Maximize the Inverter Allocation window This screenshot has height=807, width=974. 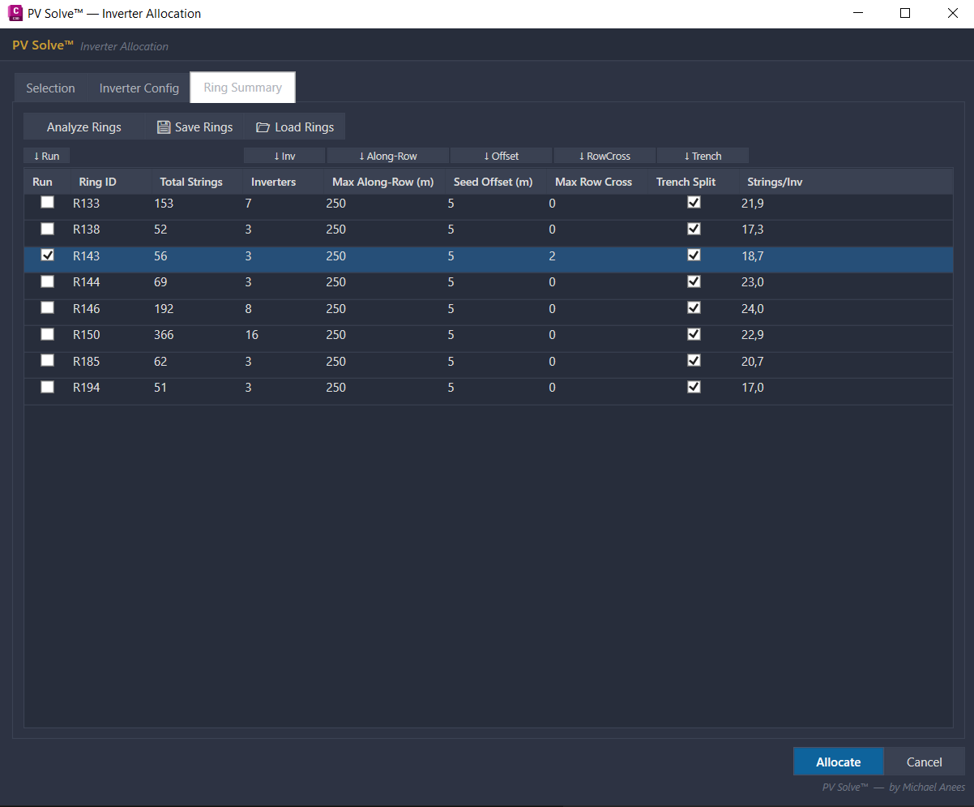905,13
